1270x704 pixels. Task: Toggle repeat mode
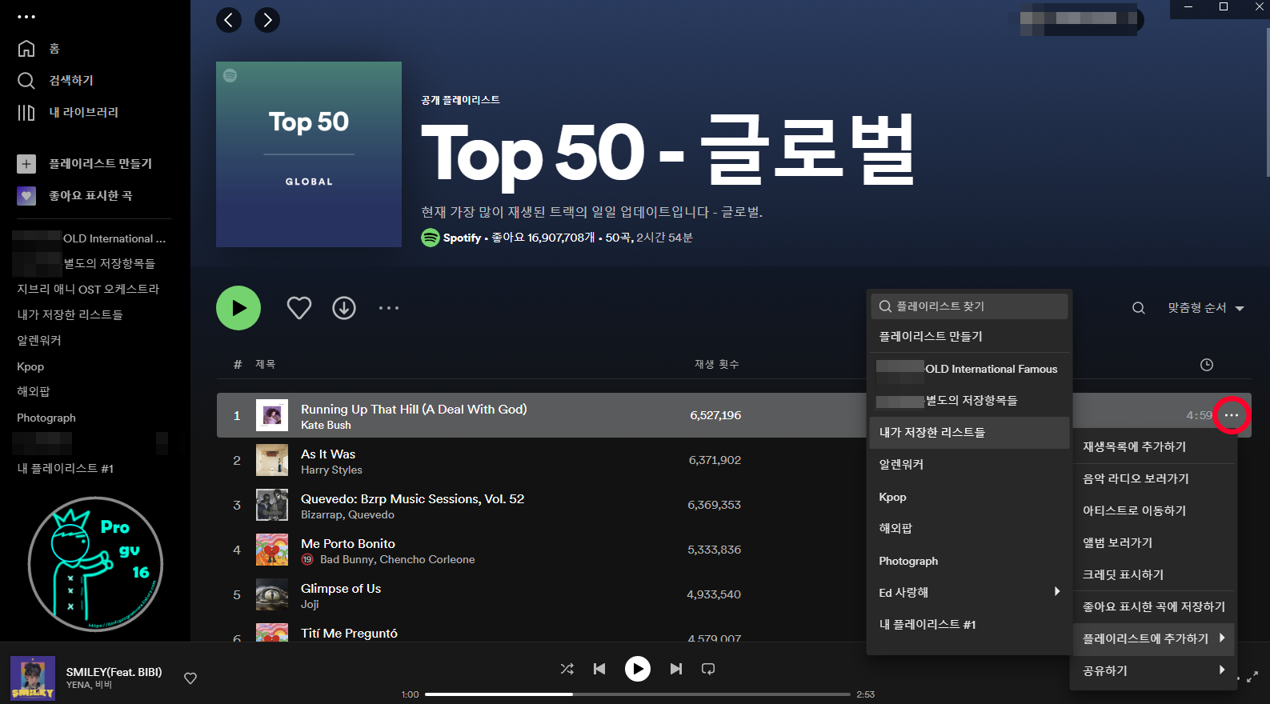[708, 669]
